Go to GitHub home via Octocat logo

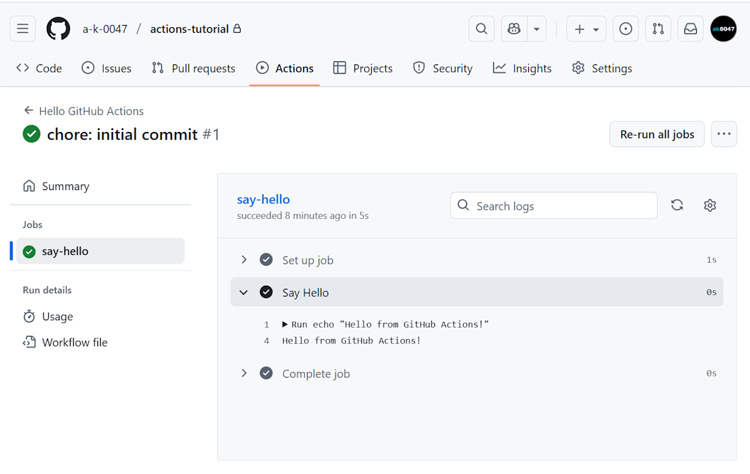pyautogui.click(x=58, y=29)
